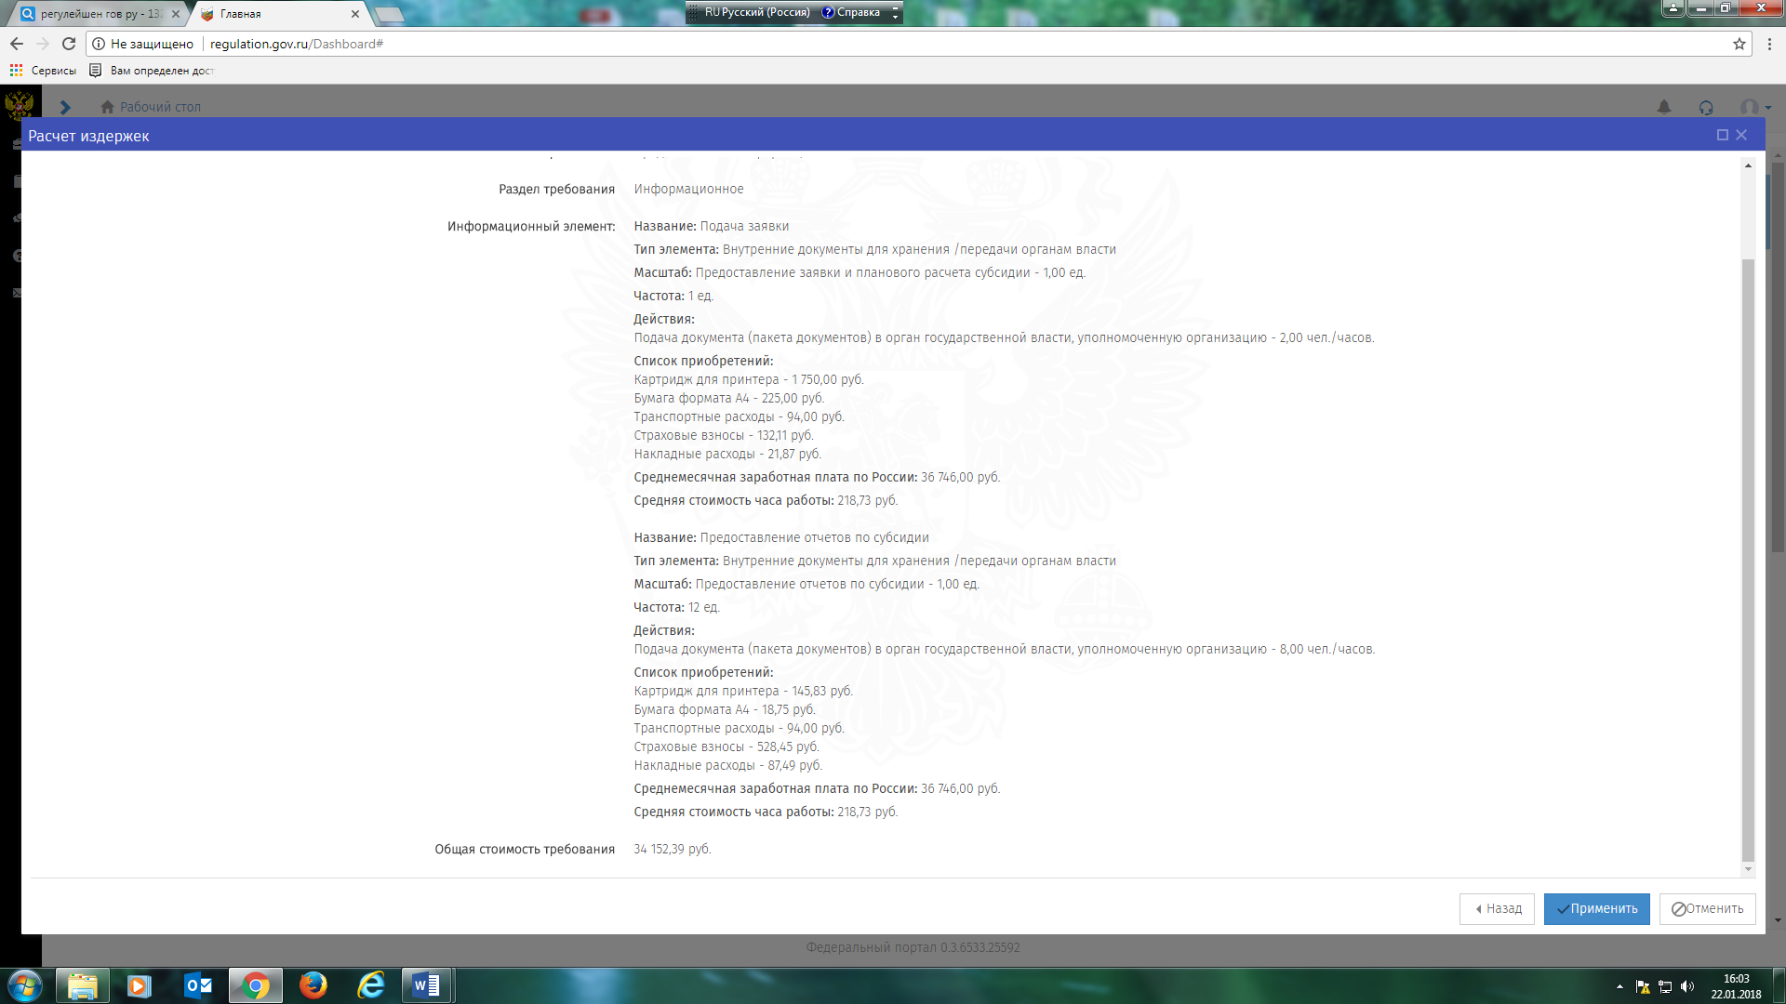Click the Применить button
The image size is (1786, 1004).
tap(1596, 909)
